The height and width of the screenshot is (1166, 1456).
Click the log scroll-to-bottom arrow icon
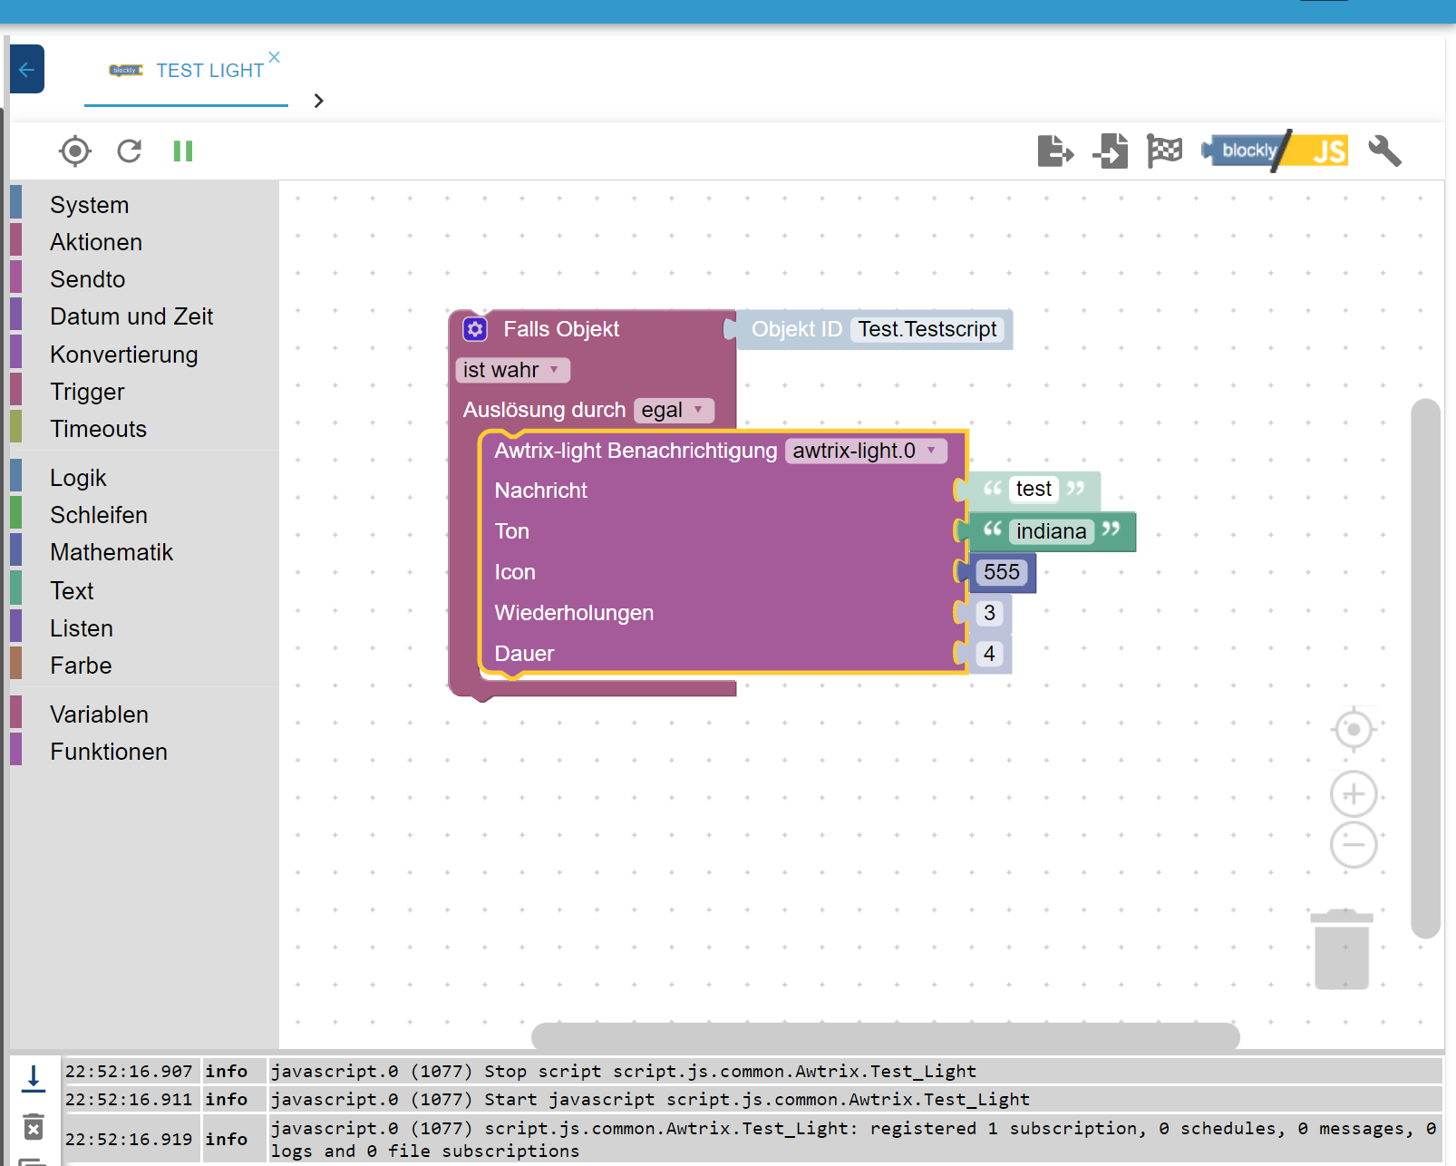pos(34,1077)
